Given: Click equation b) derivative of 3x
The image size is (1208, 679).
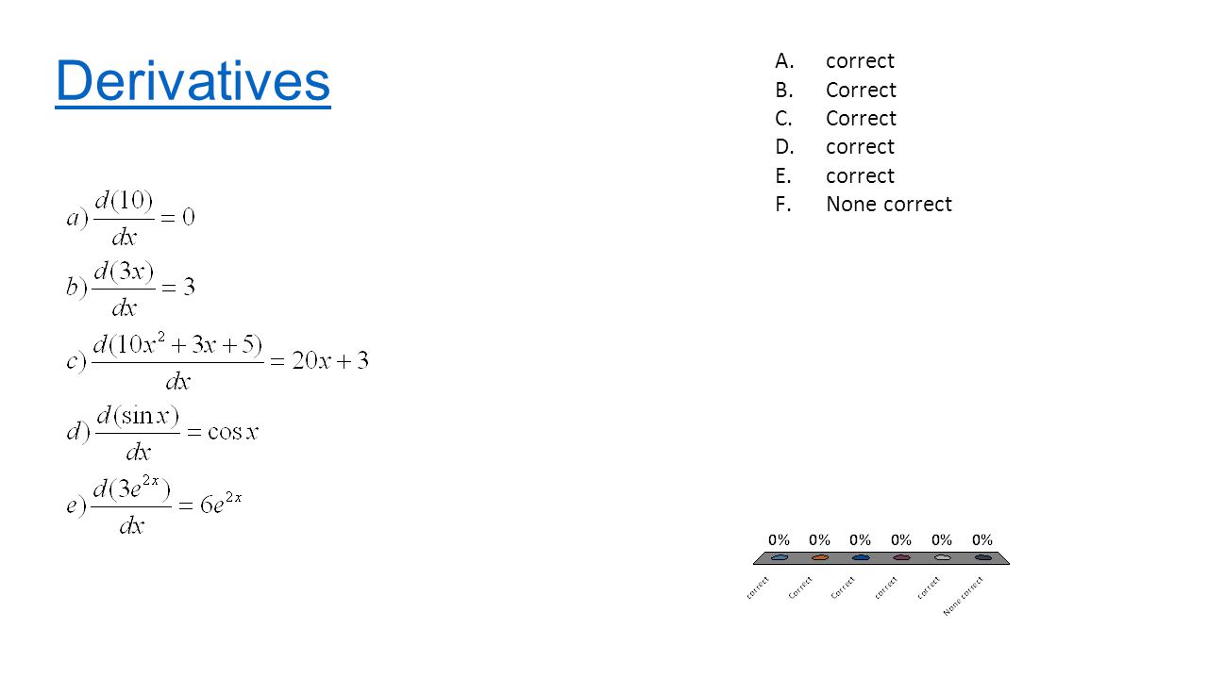Looking at the screenshot, I should click(x=130, y=288).
